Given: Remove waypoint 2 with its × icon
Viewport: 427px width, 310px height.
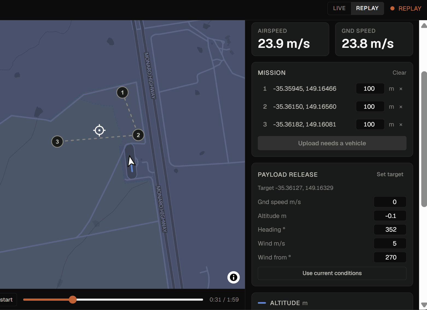Looking at the screenshot, I should tap(401, 107).
